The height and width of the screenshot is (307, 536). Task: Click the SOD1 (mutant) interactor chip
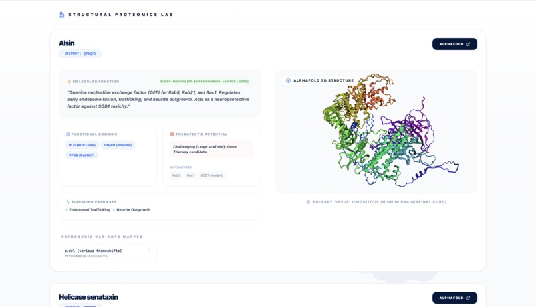[212, 175]
